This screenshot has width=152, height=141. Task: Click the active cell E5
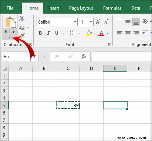115,105
